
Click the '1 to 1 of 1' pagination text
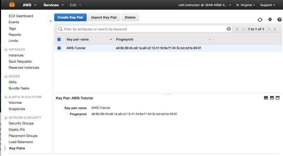coord(256,29)
